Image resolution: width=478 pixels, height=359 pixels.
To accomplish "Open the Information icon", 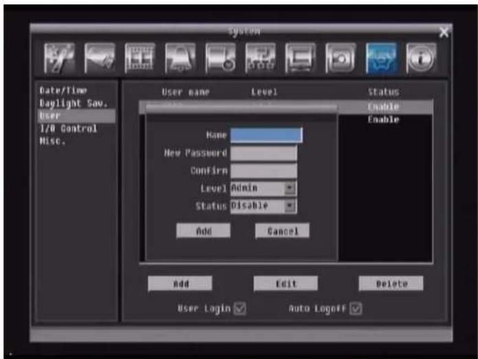I will (x=421, y=58).
